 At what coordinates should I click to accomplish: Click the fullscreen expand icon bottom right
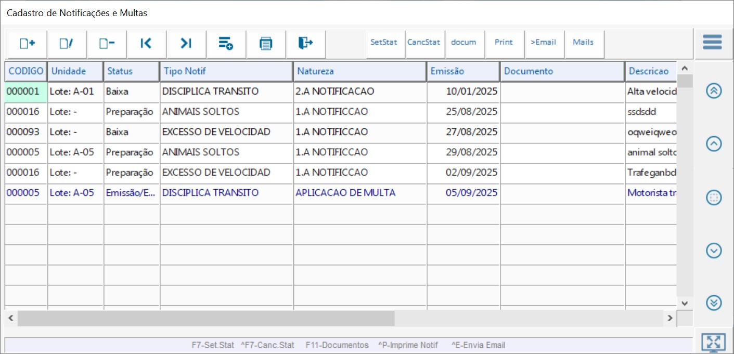point(713,342)
